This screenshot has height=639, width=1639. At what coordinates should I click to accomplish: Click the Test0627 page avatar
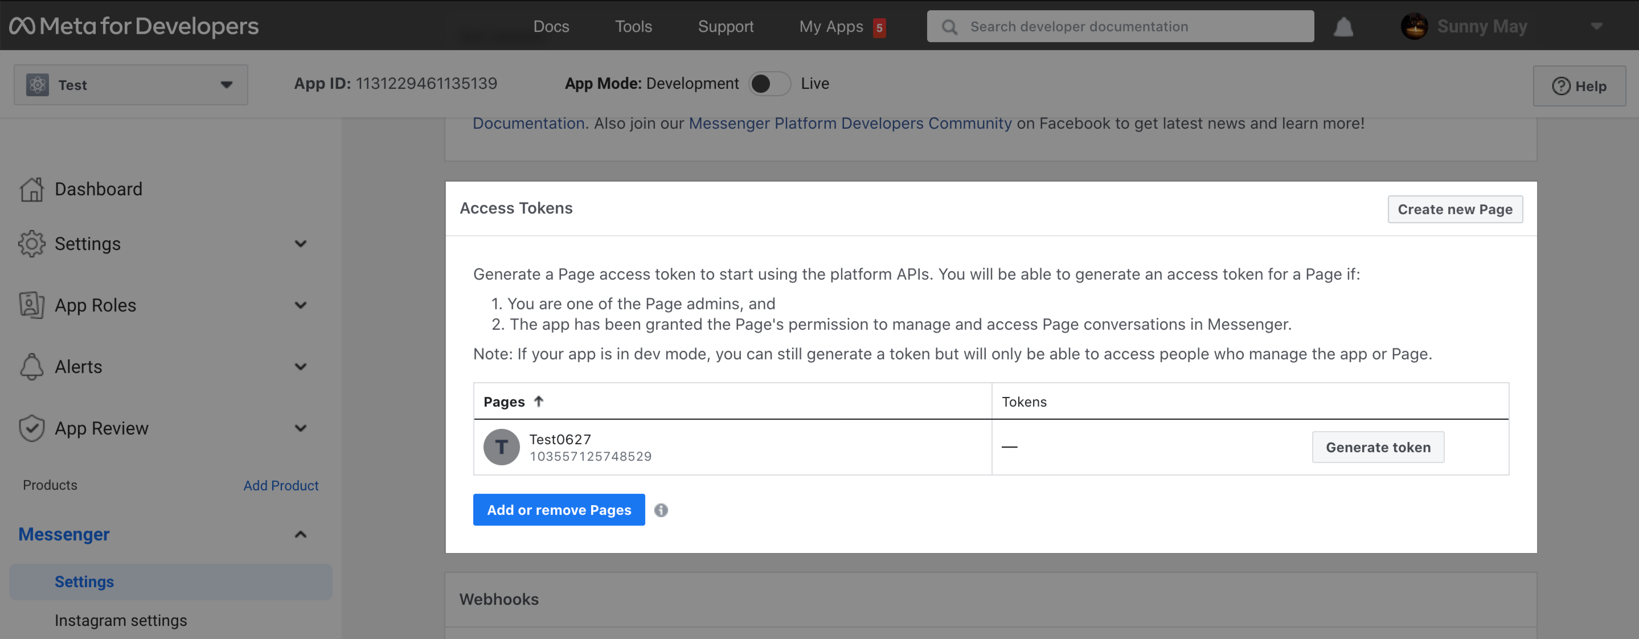click(501, 448)
